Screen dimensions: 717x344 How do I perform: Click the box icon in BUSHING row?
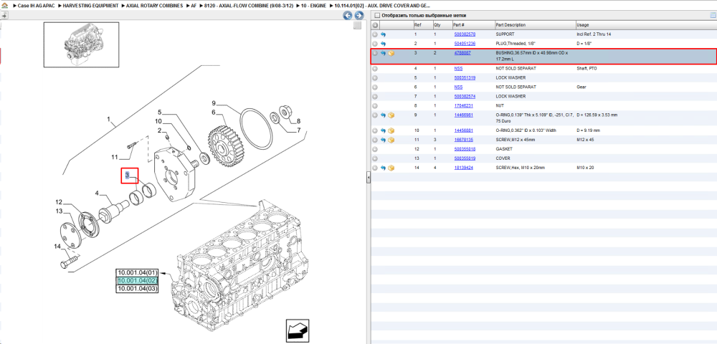tap(391, 53)
